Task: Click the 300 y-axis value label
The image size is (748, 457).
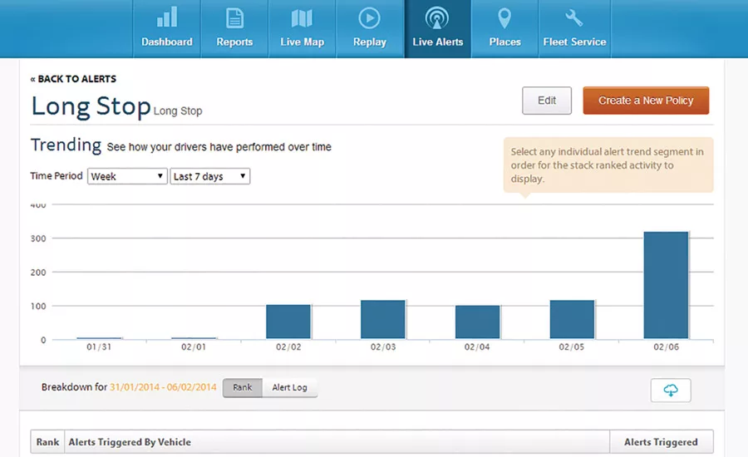Action: click(x=38, y=238)
